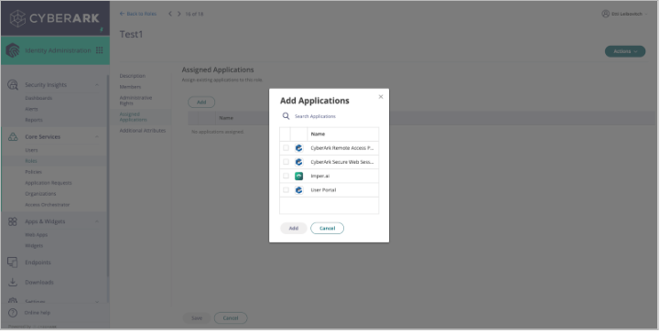The image size is (660, 333).
Task: Open Organizations in the sidebar
Action: pyautogui.click(x=40, y=194)
